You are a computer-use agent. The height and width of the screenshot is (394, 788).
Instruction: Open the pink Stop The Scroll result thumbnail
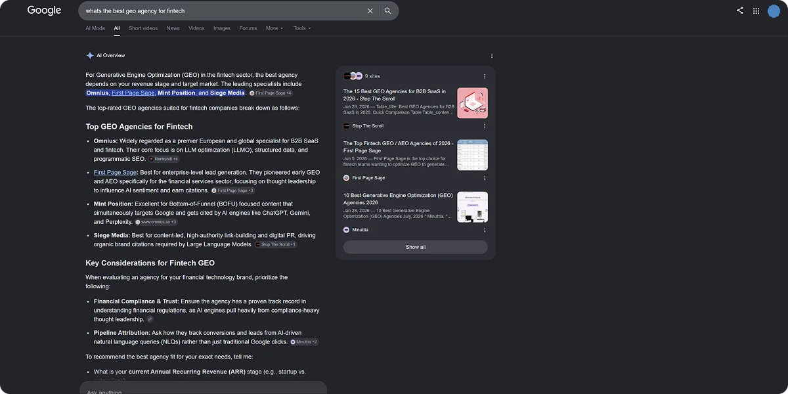[x=472, y=103]
